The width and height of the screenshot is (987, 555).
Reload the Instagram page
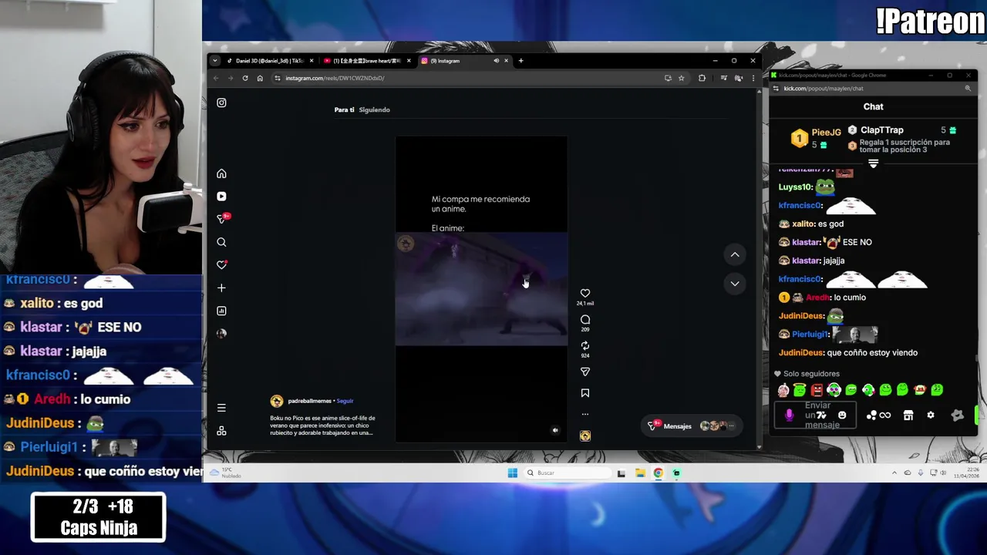(x=245, y=78)
